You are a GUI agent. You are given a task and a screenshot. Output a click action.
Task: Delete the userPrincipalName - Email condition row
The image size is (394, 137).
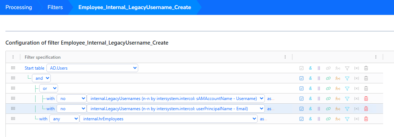point(366,109)
